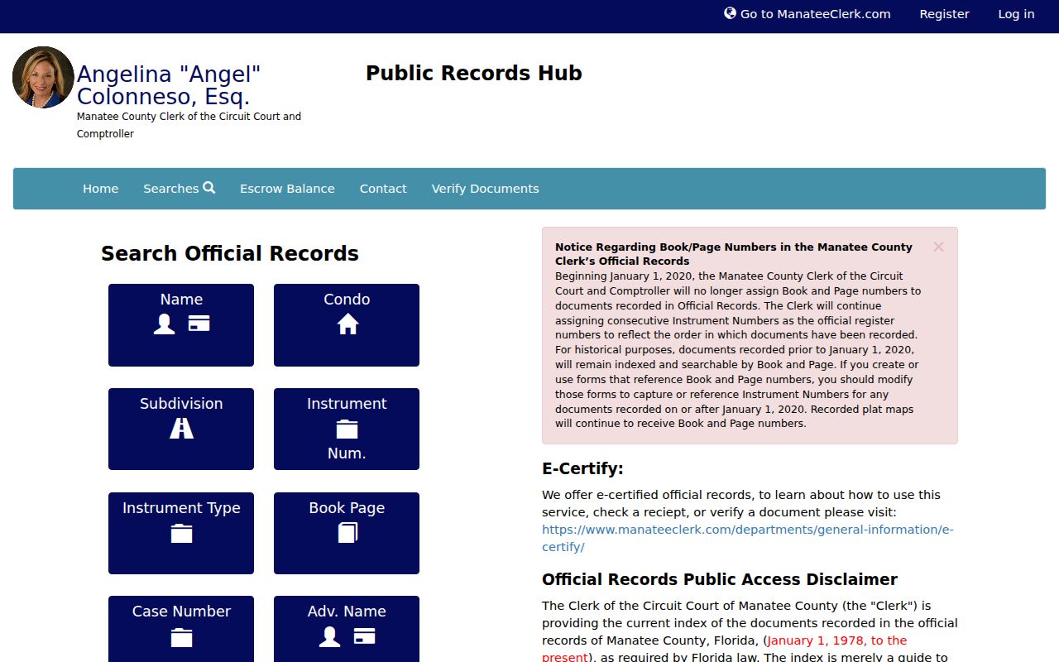Click "Manatee County Clerk of the Circuit Court and" subtitle
Screen dimensions: 1059x662
[189, 117]
